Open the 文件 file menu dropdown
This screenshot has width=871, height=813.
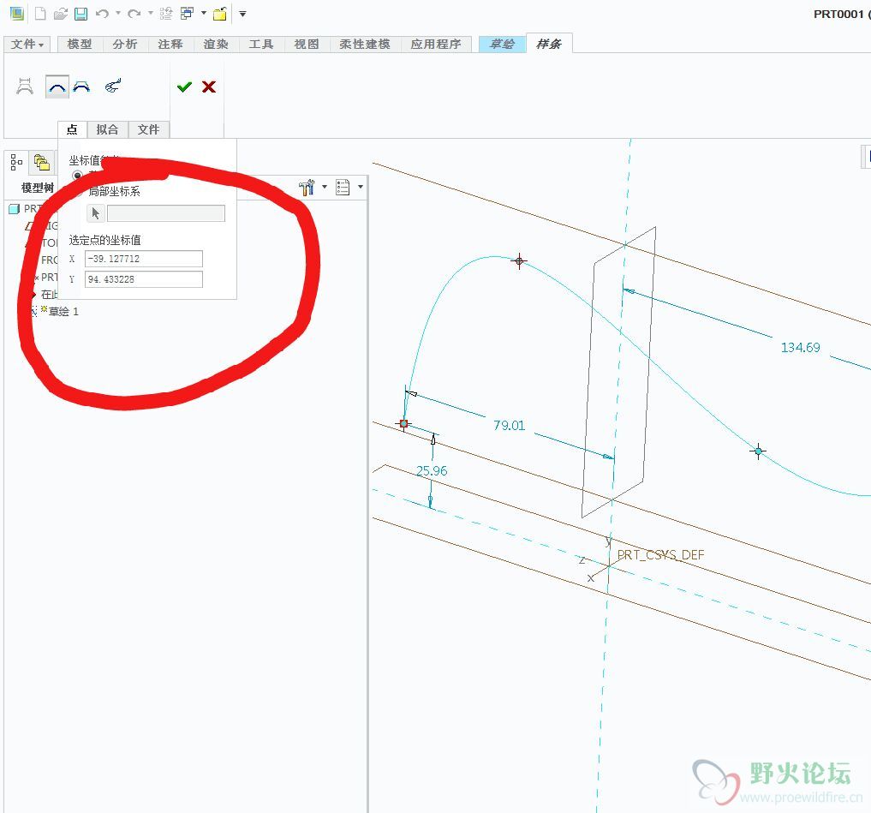(27, 44)
